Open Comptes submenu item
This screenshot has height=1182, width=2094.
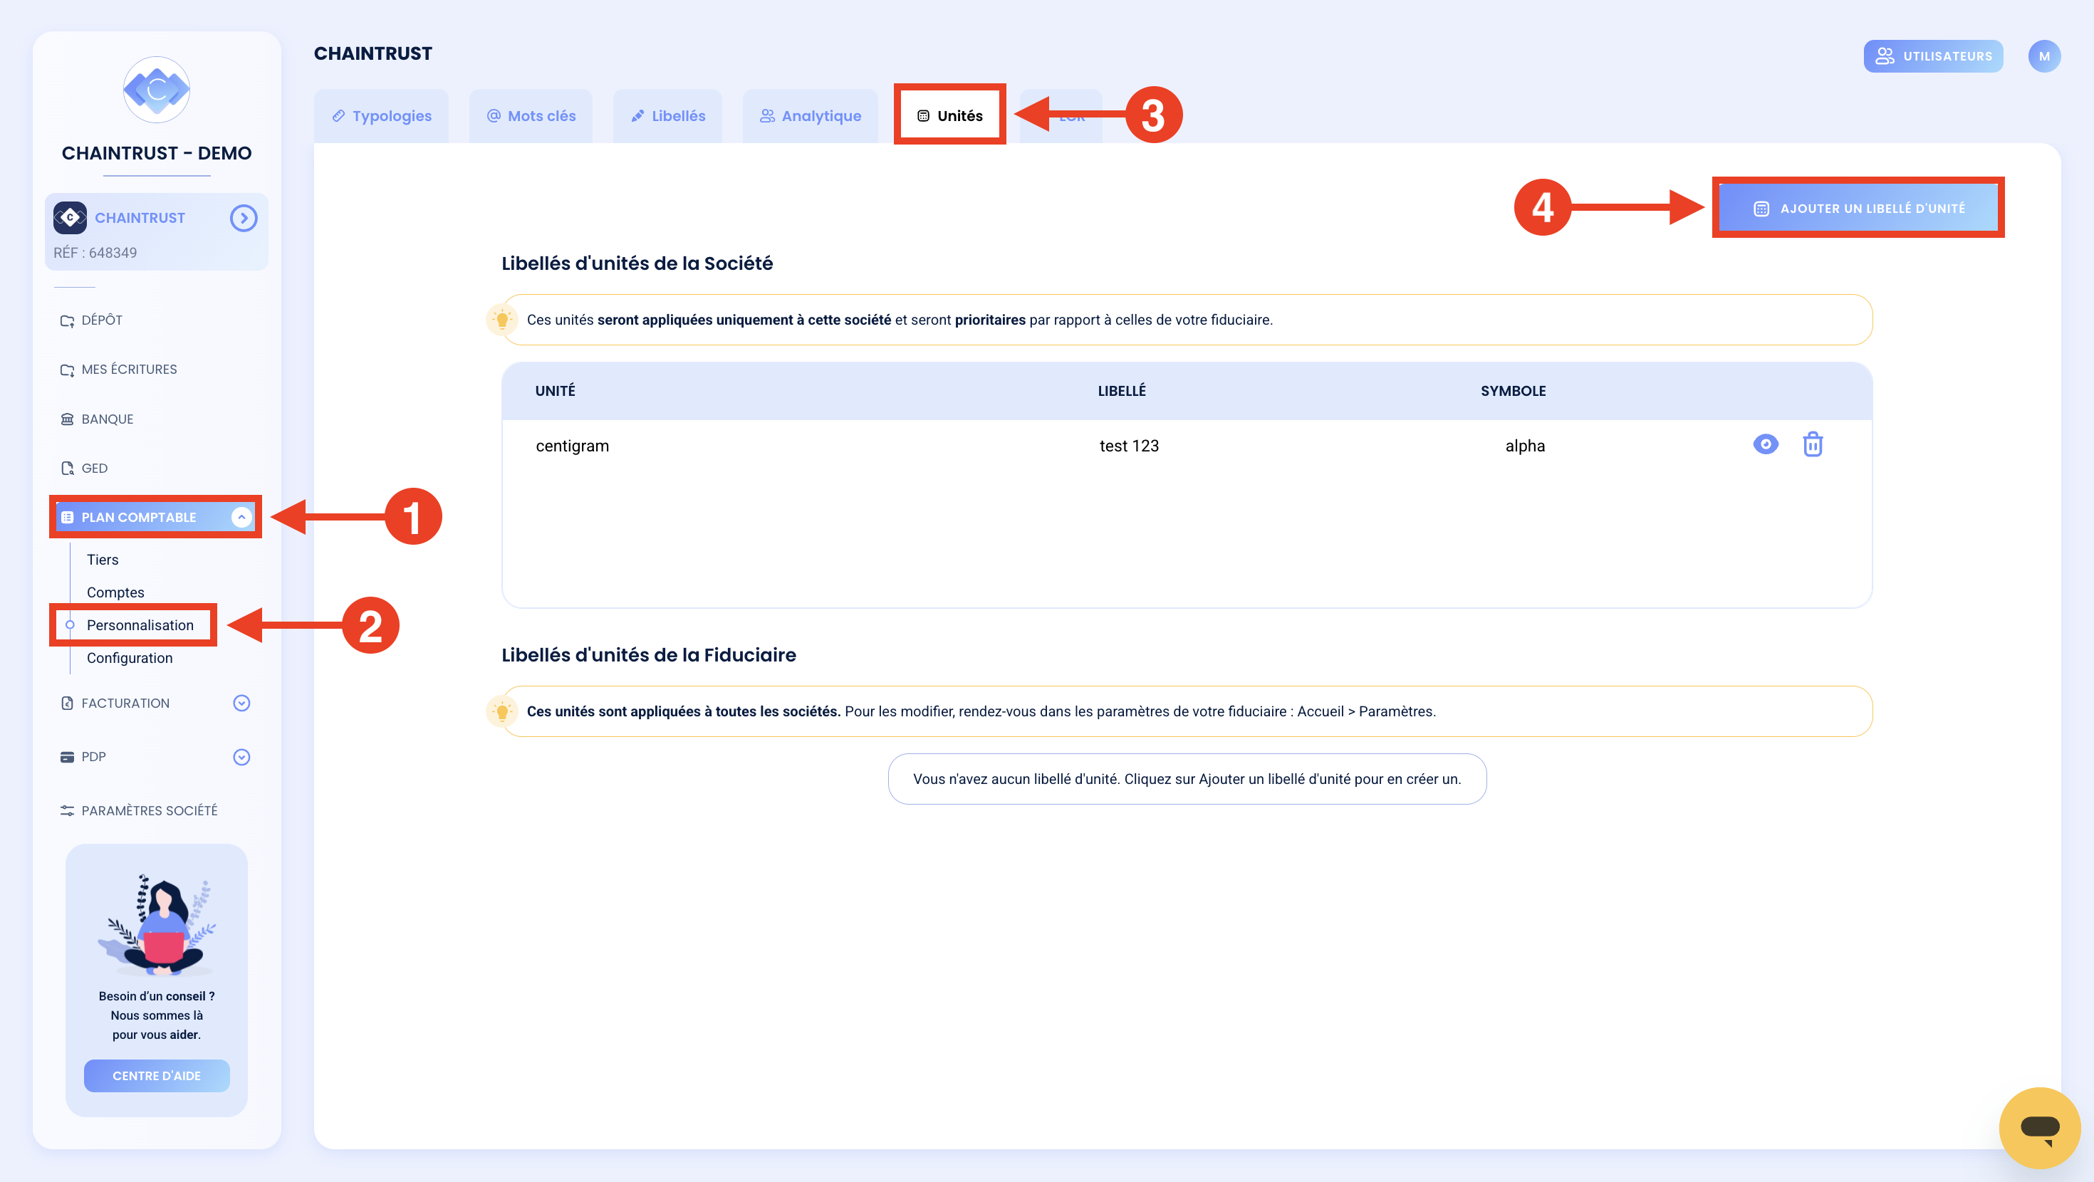[x=115, y=592]
